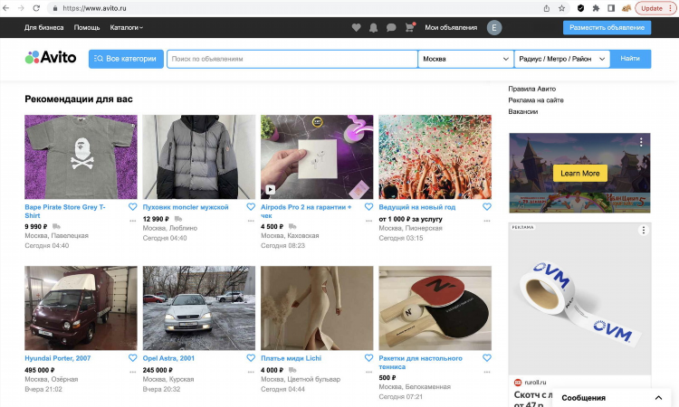Open Реклама на сайте link
679x407 pixels.
[x=536, y=99]
